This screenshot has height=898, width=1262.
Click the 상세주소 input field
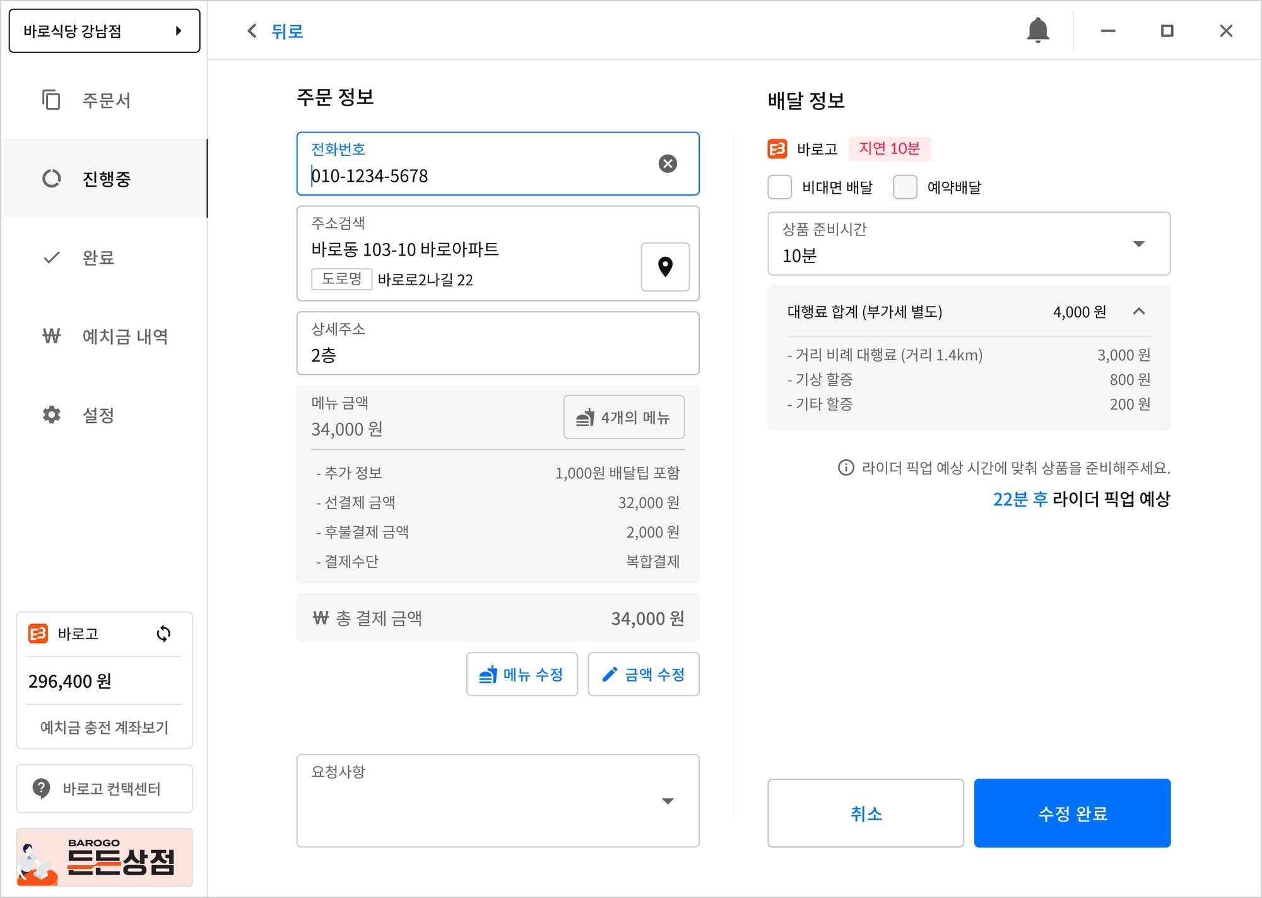497,344
